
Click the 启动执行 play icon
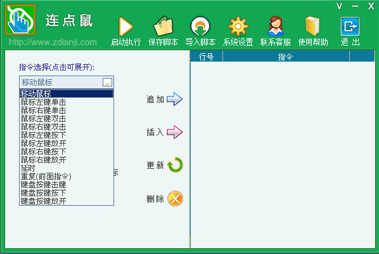tap(126, 27)
